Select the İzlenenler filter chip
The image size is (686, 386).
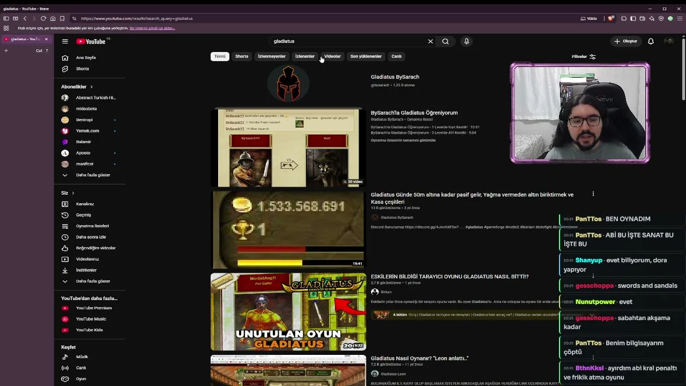pos(305,56)
